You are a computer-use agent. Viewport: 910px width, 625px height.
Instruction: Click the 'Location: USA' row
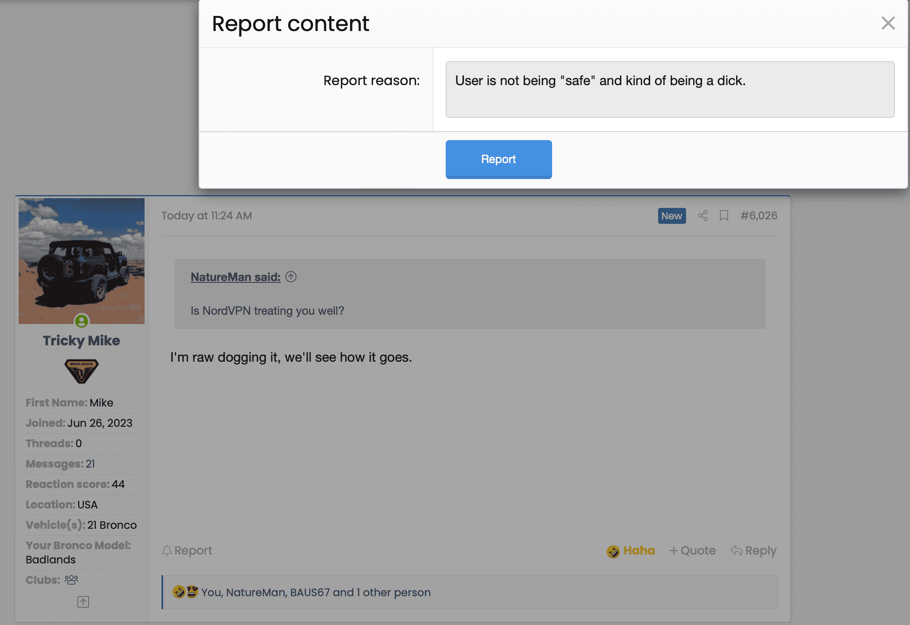pyautogui.click(x=82, y=504)
